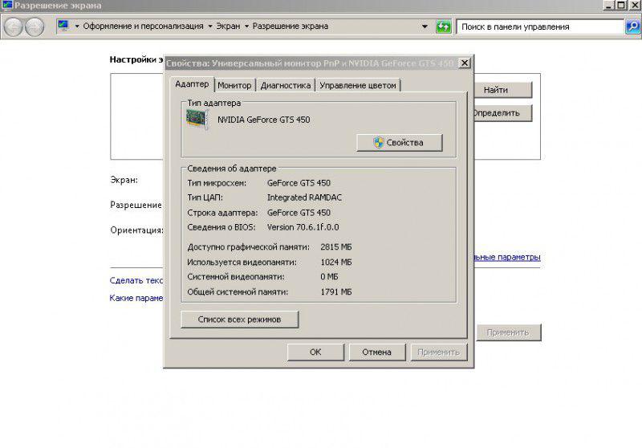642x448 pixels.
Task: Click the 2815 МБ memory value
Action: coord(336,247)
